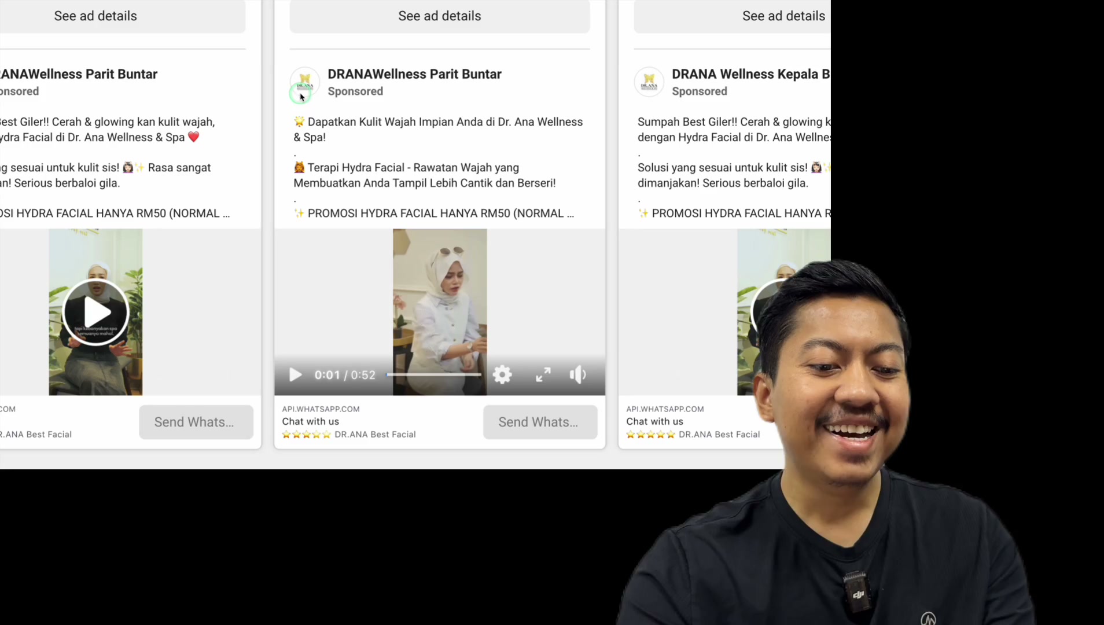The width and height of the screenshot is (1104, 625).
Task: Mute the middle ad video volume
Action: (577, 375)
